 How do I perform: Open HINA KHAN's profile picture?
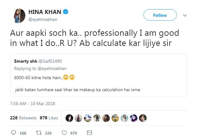tap(18, 15)
